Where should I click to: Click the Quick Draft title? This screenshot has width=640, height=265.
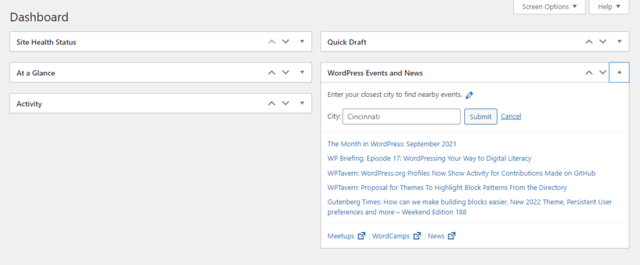(x=346, y=42)
